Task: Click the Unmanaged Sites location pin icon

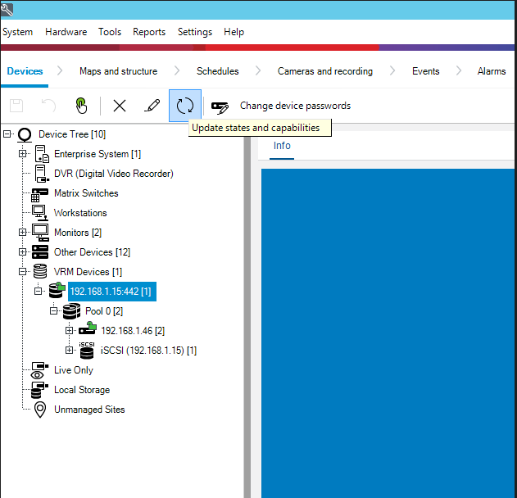Action: [40, 410]
